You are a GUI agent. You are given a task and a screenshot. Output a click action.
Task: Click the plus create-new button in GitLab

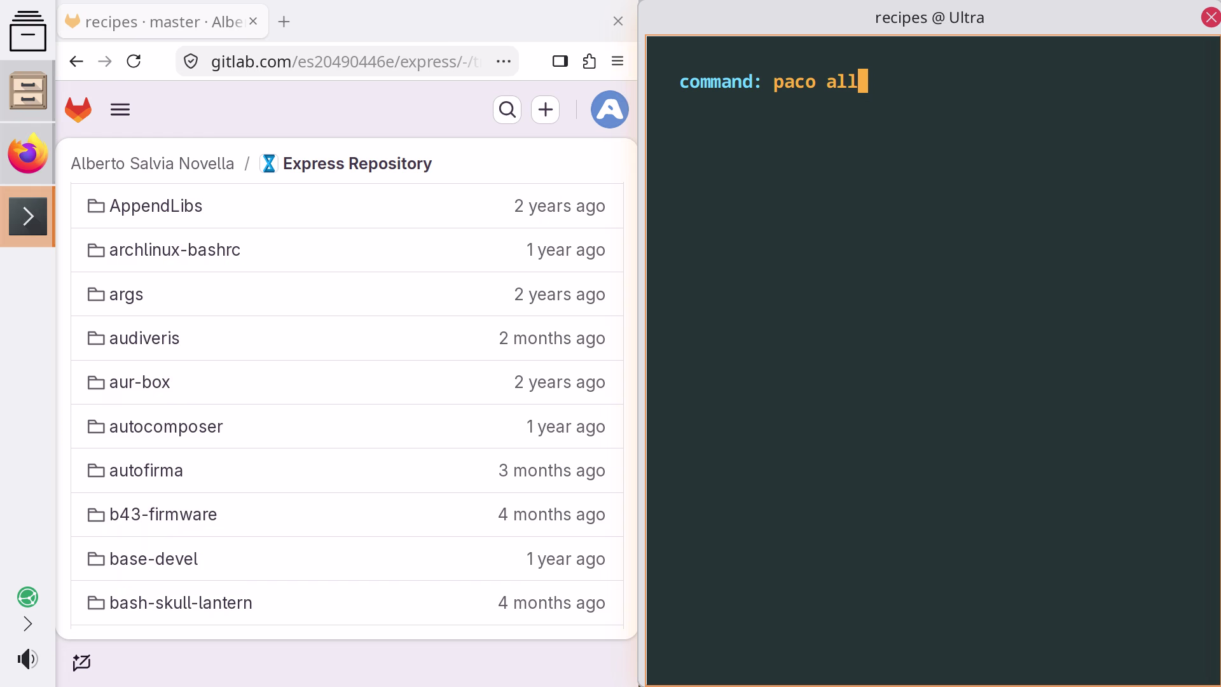click(545, 109)
